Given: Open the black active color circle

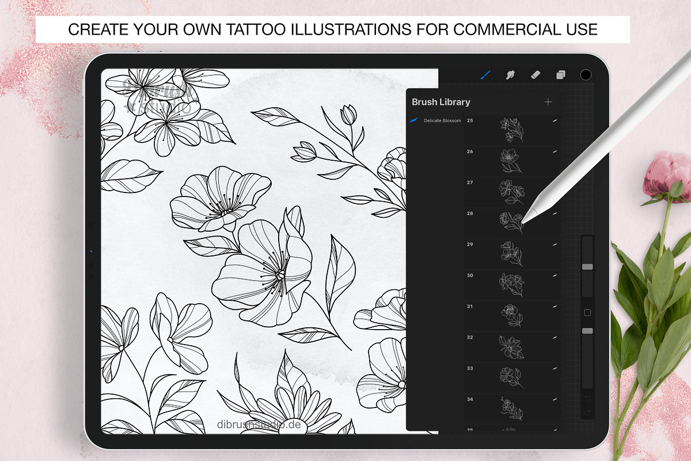Looking at the screenshot, I should coord(586,75).
